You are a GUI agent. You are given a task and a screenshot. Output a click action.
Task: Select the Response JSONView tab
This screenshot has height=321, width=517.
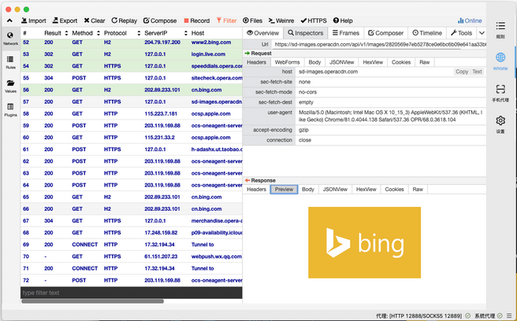point(335,190)
